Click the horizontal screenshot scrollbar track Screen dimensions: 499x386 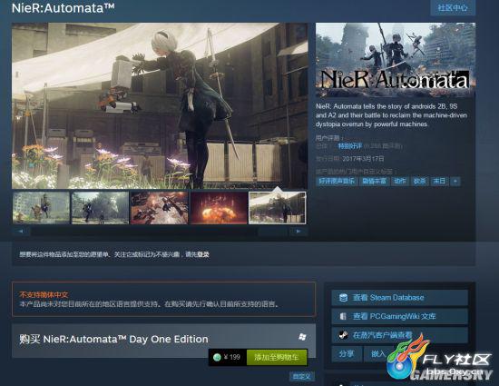[x=160, y=232]
